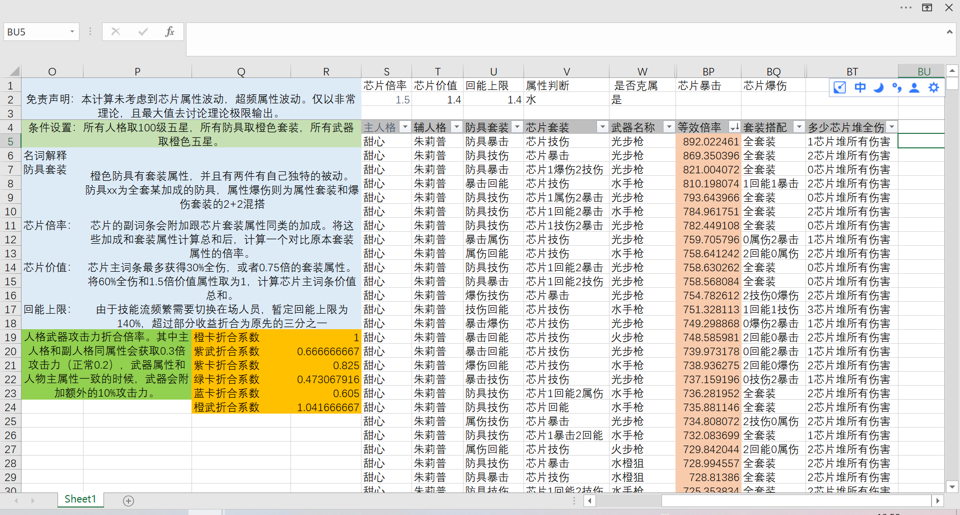Screen dimensions: 960x515
Task: Click the Select All corner triangle
Action: [x=13, y=71]
